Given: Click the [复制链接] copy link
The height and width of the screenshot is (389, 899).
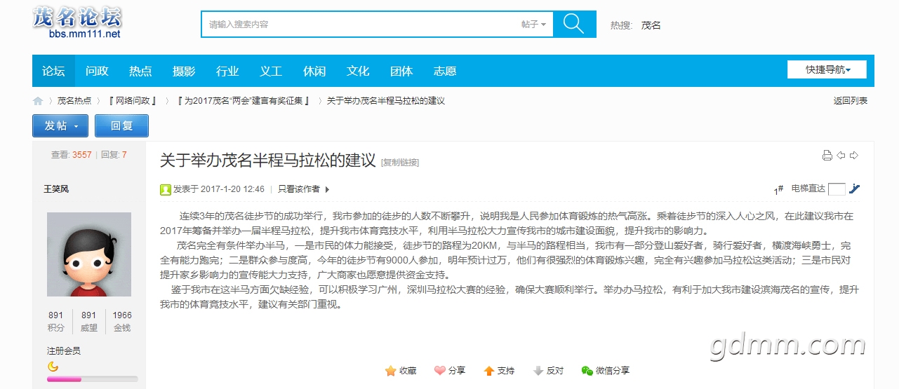Looking at the screenshot, I should 400,163.
